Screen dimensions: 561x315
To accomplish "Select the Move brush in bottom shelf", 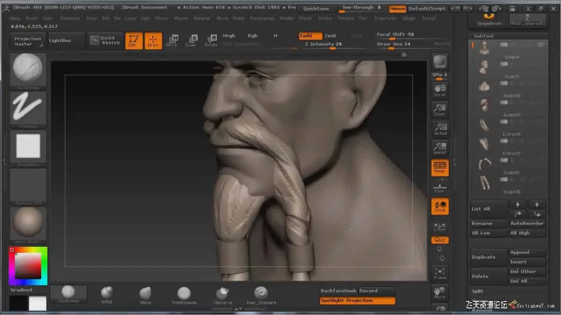I will [x=145, y=295].
